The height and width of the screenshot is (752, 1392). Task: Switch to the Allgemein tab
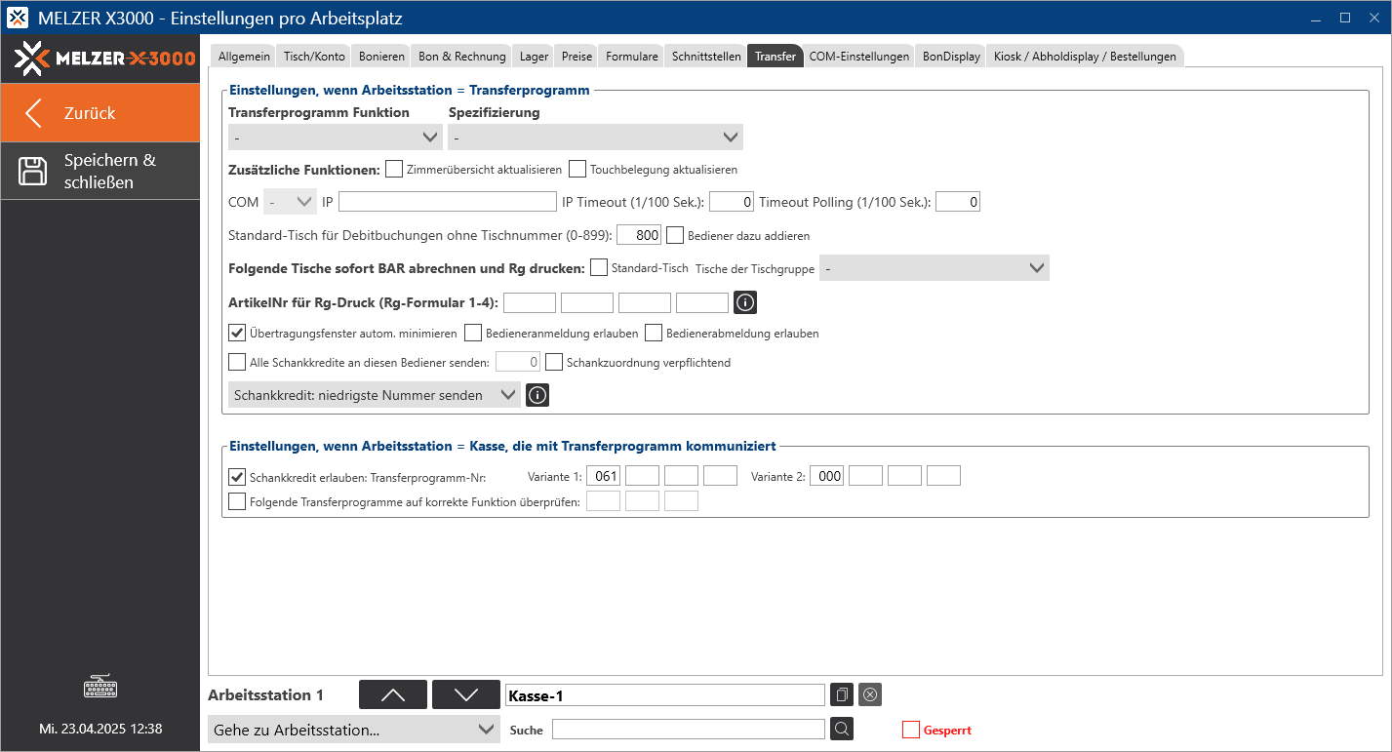pos(244,57)
